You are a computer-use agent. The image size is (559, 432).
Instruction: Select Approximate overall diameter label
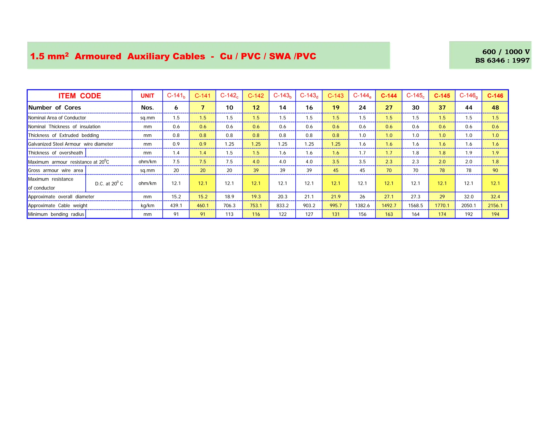(x=61, y=197)
